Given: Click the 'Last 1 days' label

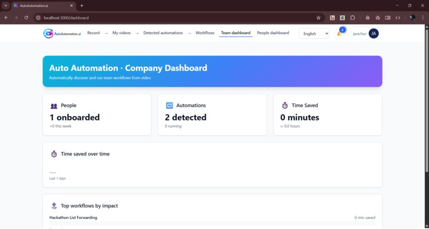Looking at the screenshot, I should [x=57, y=178].
